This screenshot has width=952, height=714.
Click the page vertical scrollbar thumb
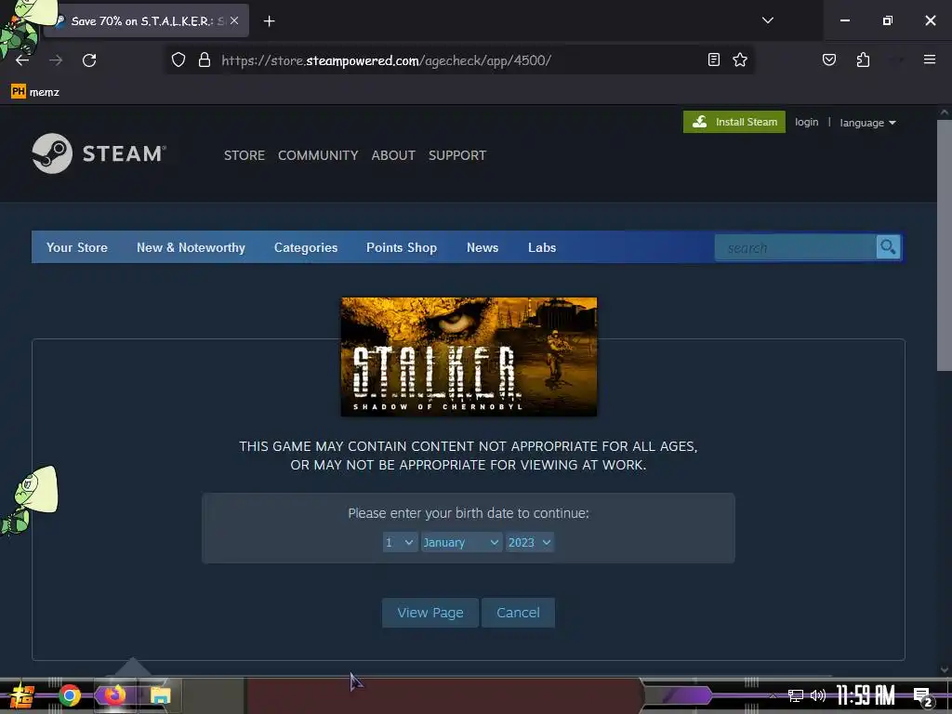pyautogui.click(x=945, y=245)
